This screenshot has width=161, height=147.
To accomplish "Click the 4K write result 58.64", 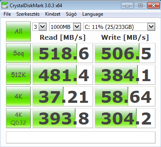I will [x=125, y=96].
